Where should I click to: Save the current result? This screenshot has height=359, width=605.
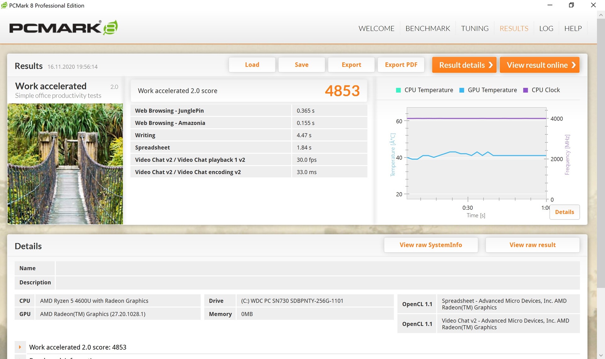pos(302,65)
